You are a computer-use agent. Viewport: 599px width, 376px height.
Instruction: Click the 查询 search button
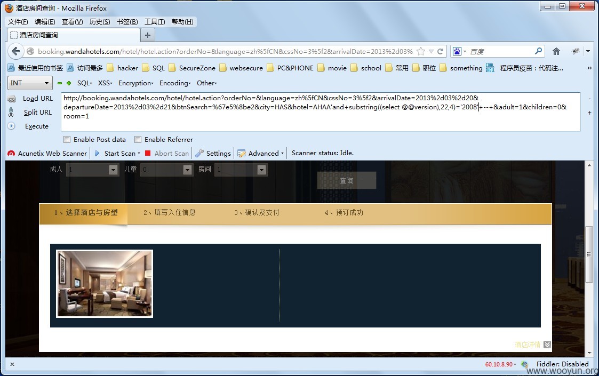(347, 180)
